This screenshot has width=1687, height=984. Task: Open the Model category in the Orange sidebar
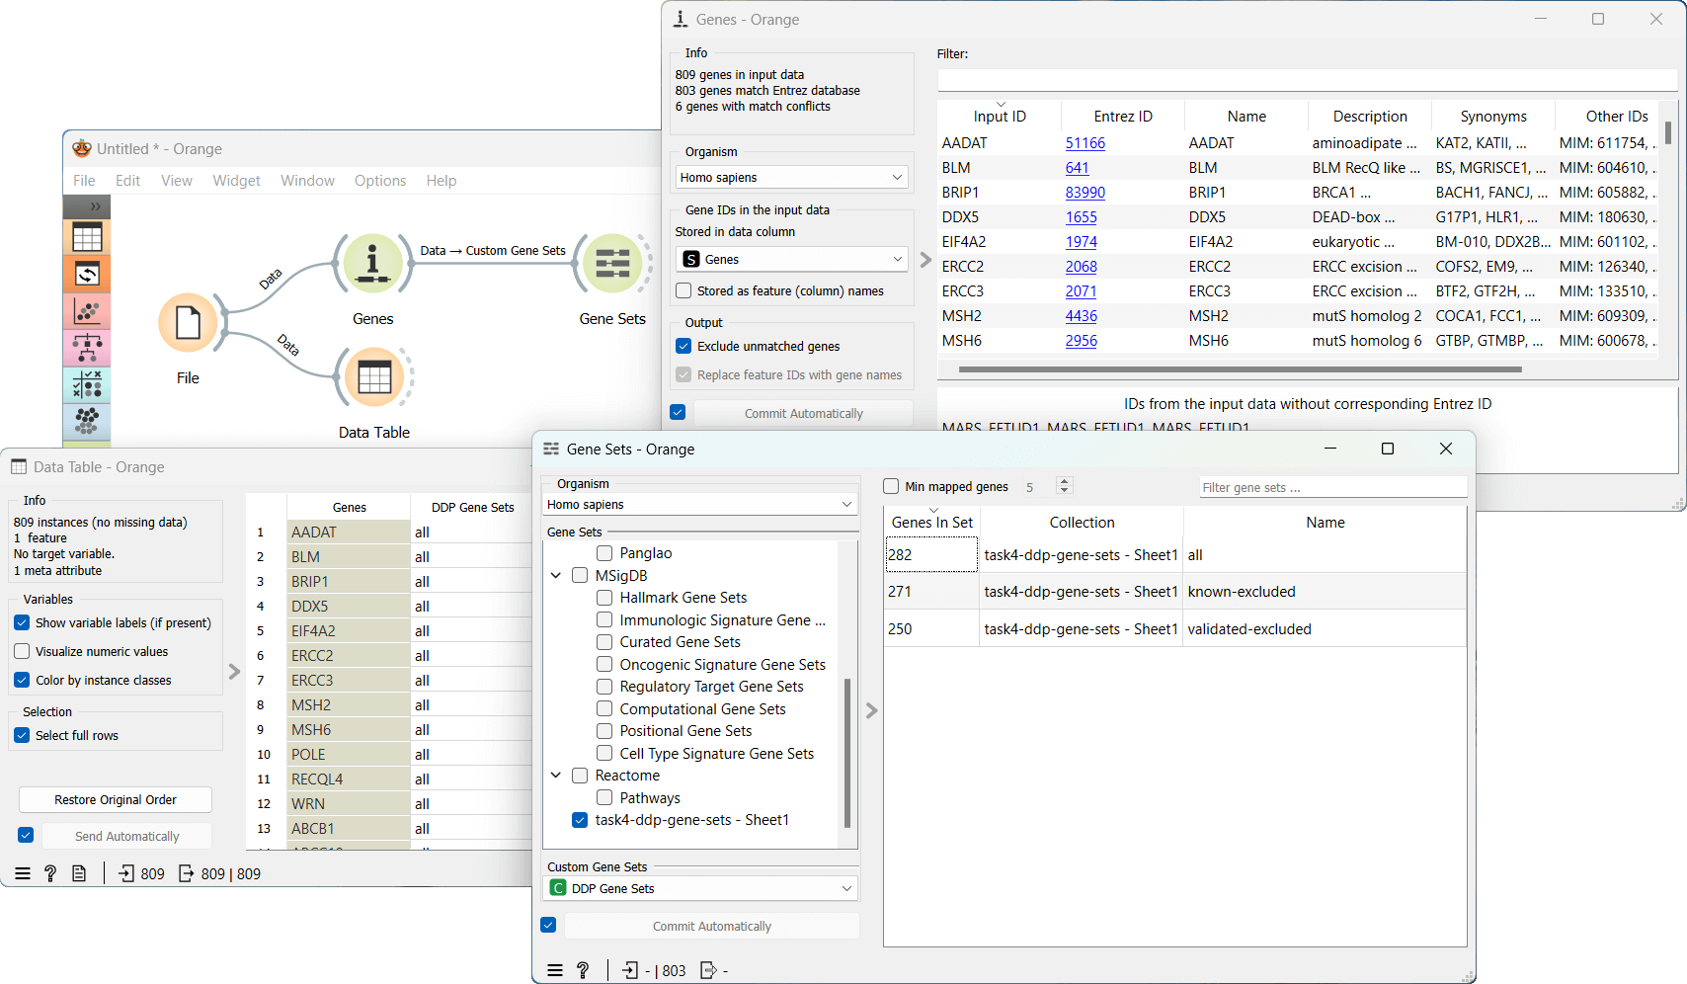(x=87, y=349)
